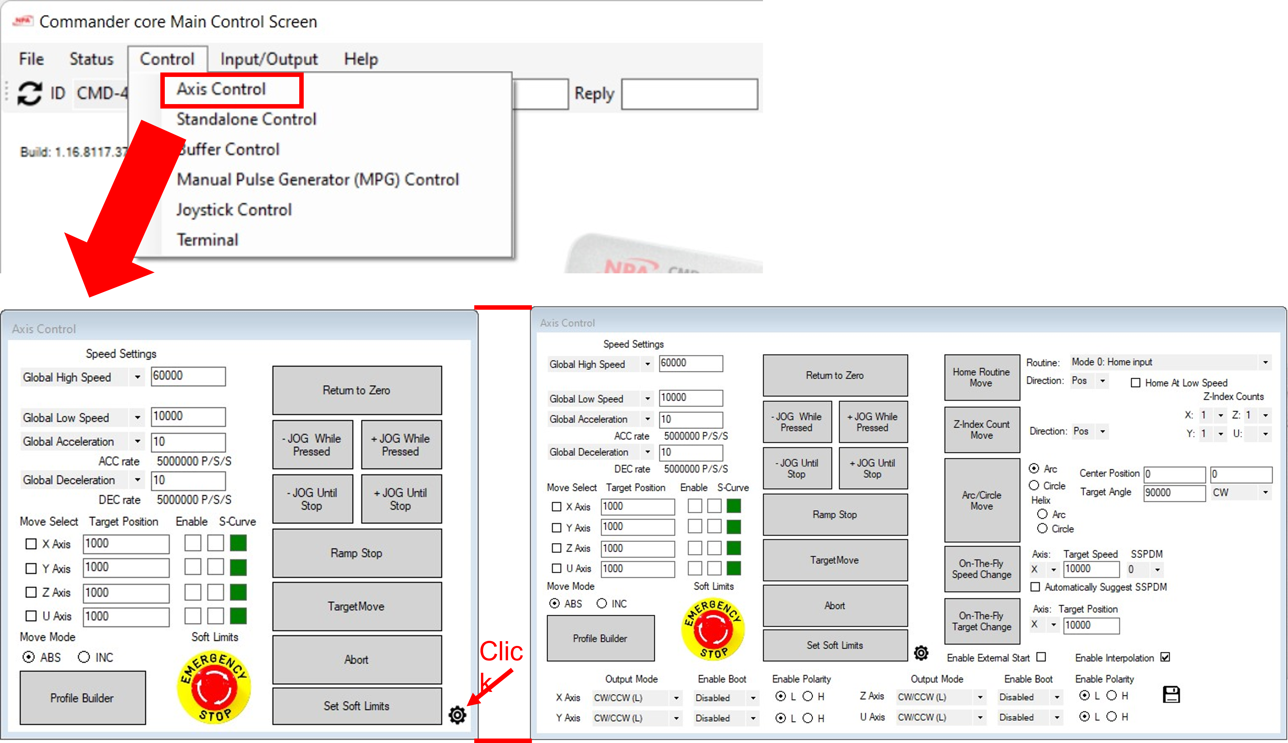Open the Help menu
The width and height of the screenshot is (1288, 743).
(361, 59)
